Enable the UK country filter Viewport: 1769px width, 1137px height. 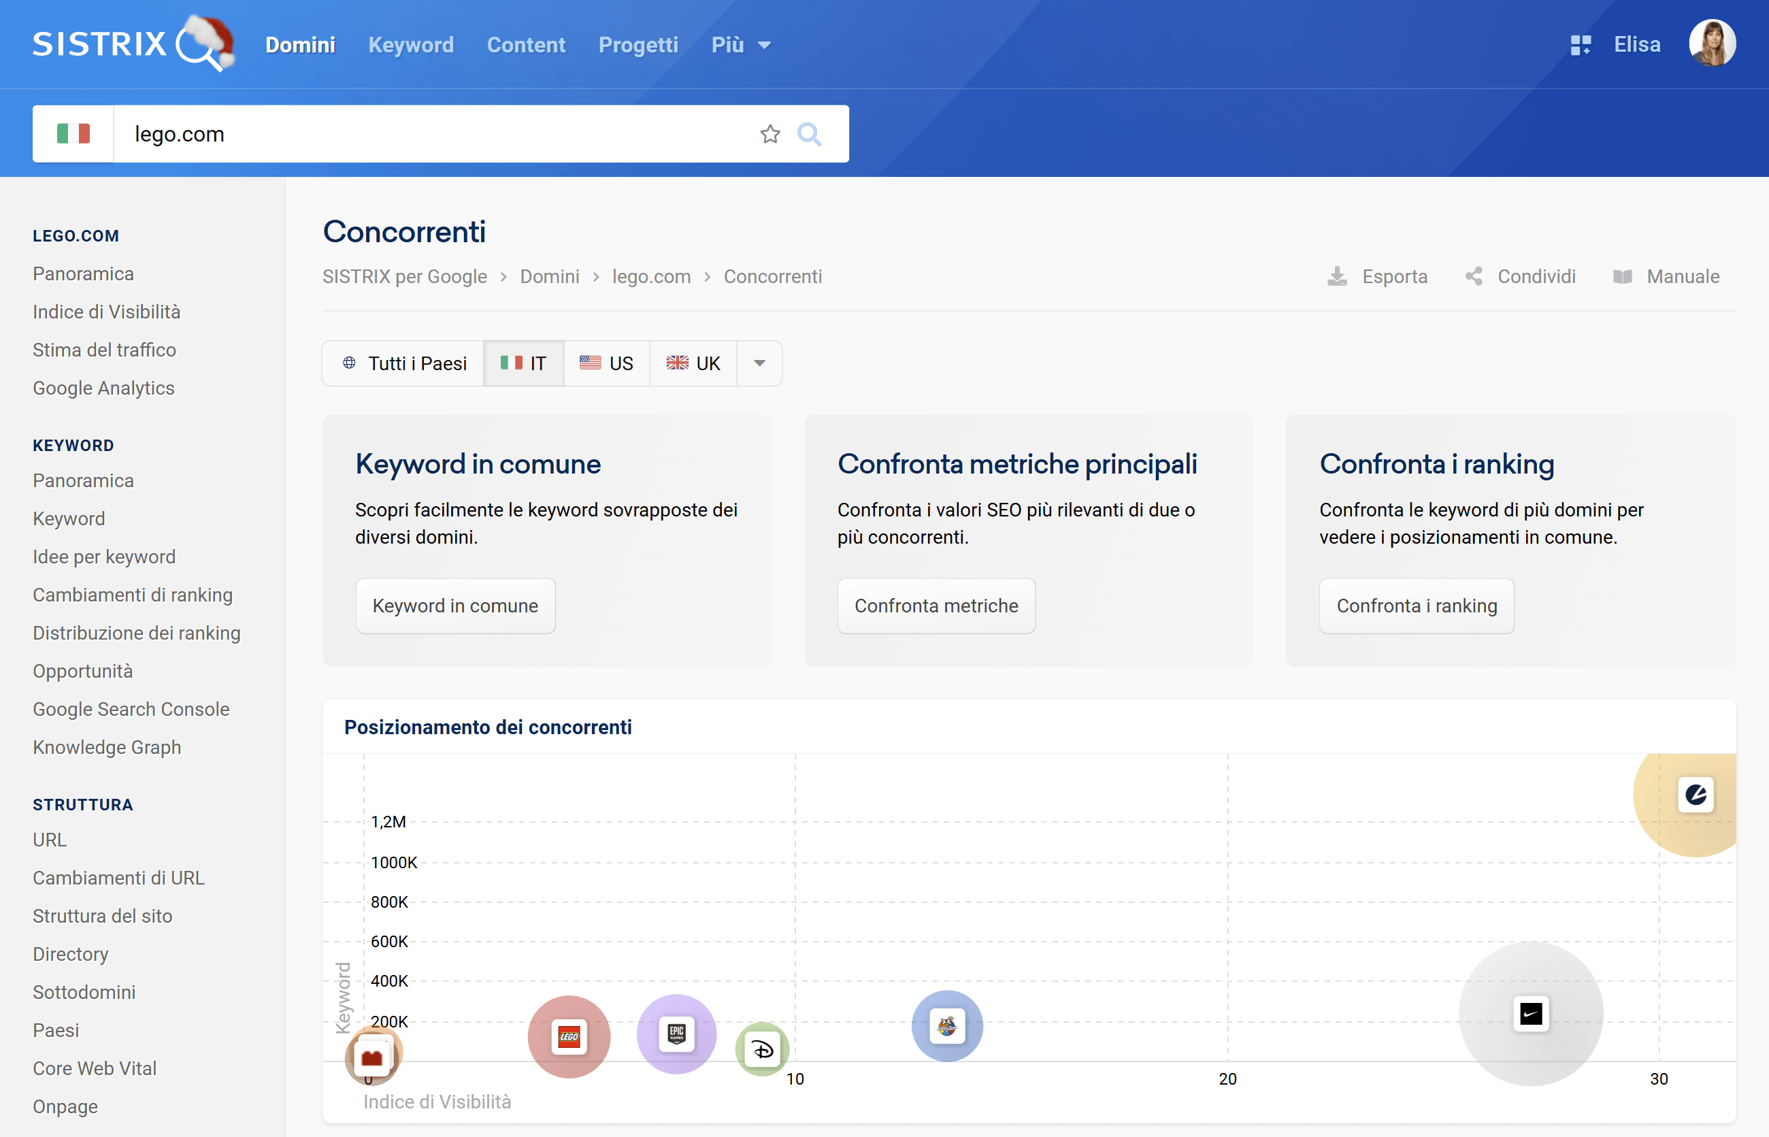693,363
